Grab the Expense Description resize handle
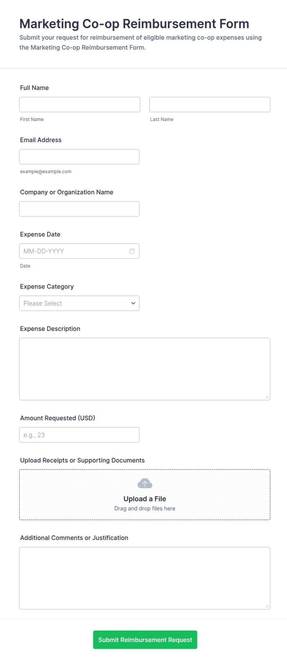Viewport: 287px width, 664px height. [267, 397]
